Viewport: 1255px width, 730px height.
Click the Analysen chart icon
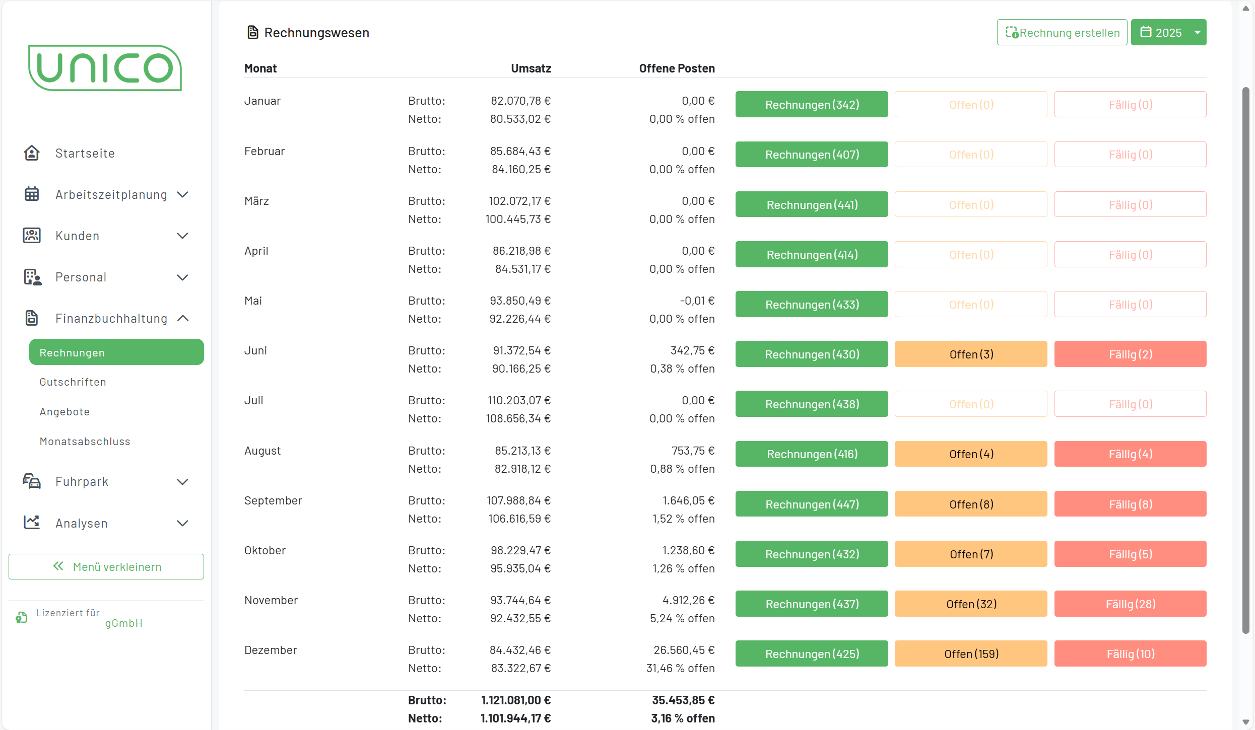32,523
